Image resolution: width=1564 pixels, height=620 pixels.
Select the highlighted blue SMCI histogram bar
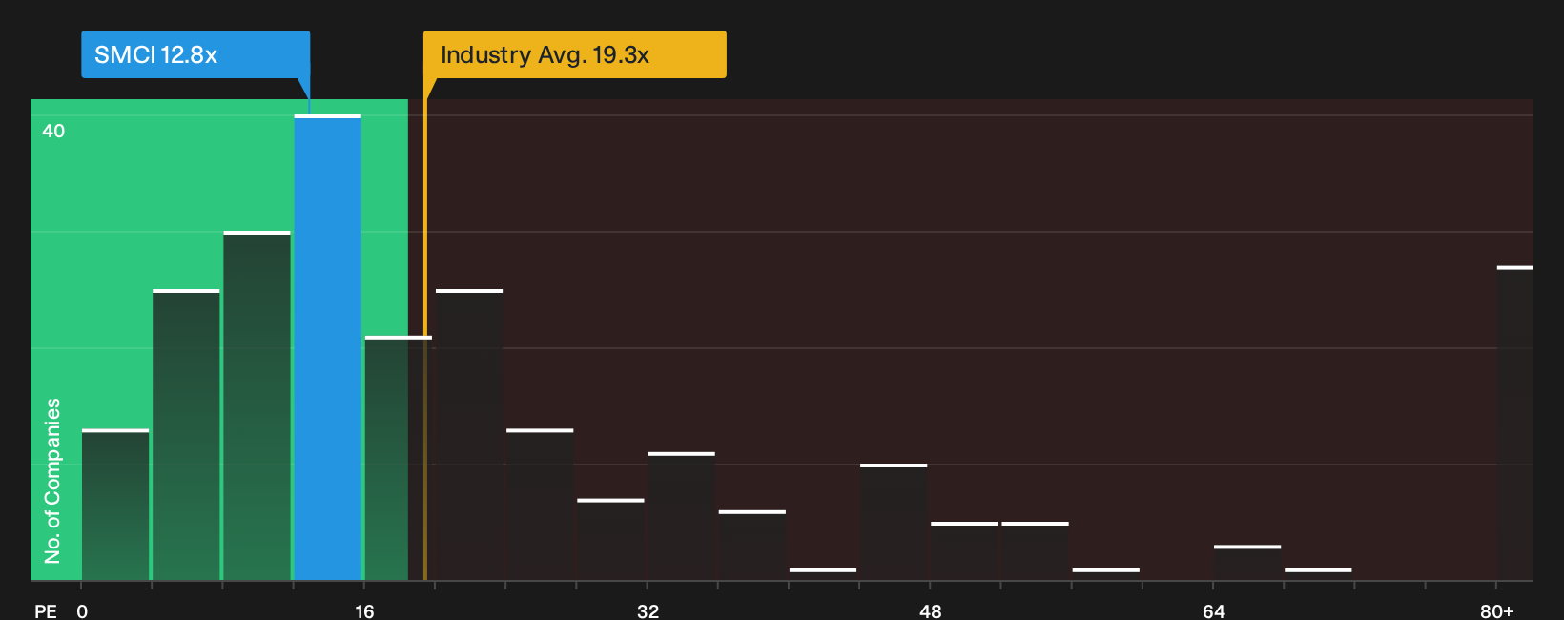pos(328,348)
